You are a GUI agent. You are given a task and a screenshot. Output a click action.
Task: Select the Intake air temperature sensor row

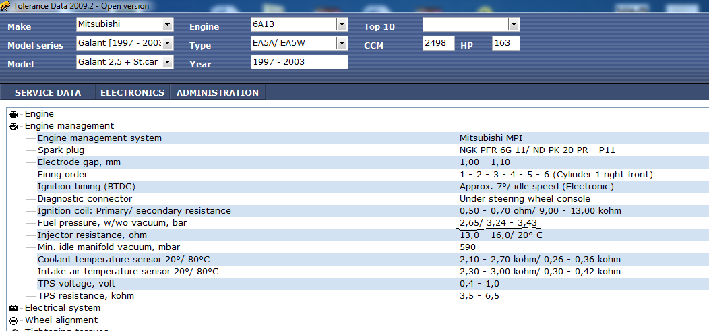pyautogui.click(x=372, y=272)
